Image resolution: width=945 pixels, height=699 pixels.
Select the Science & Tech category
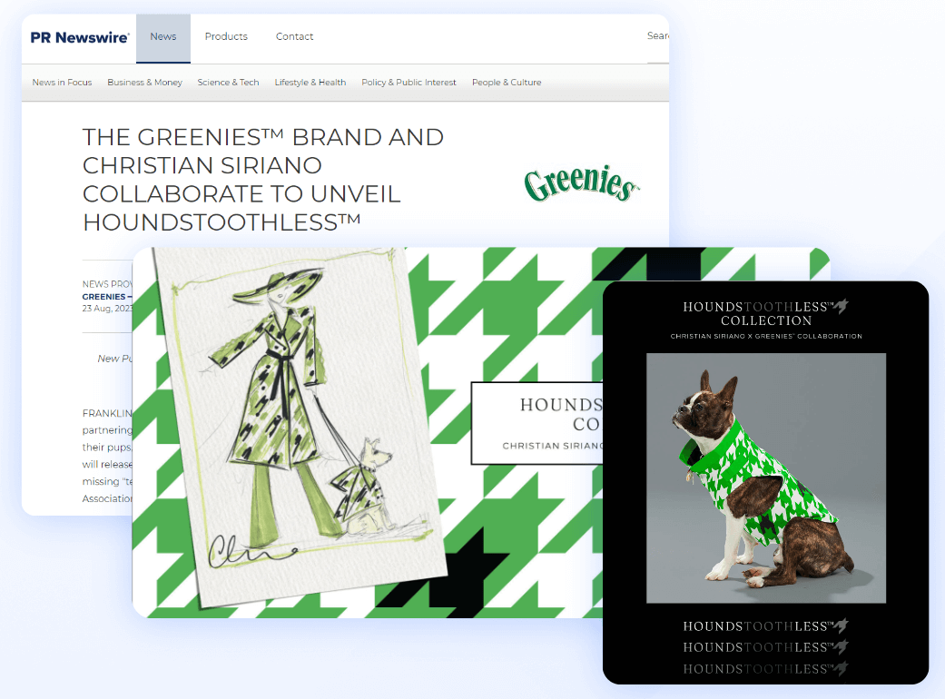pos(228,82)
